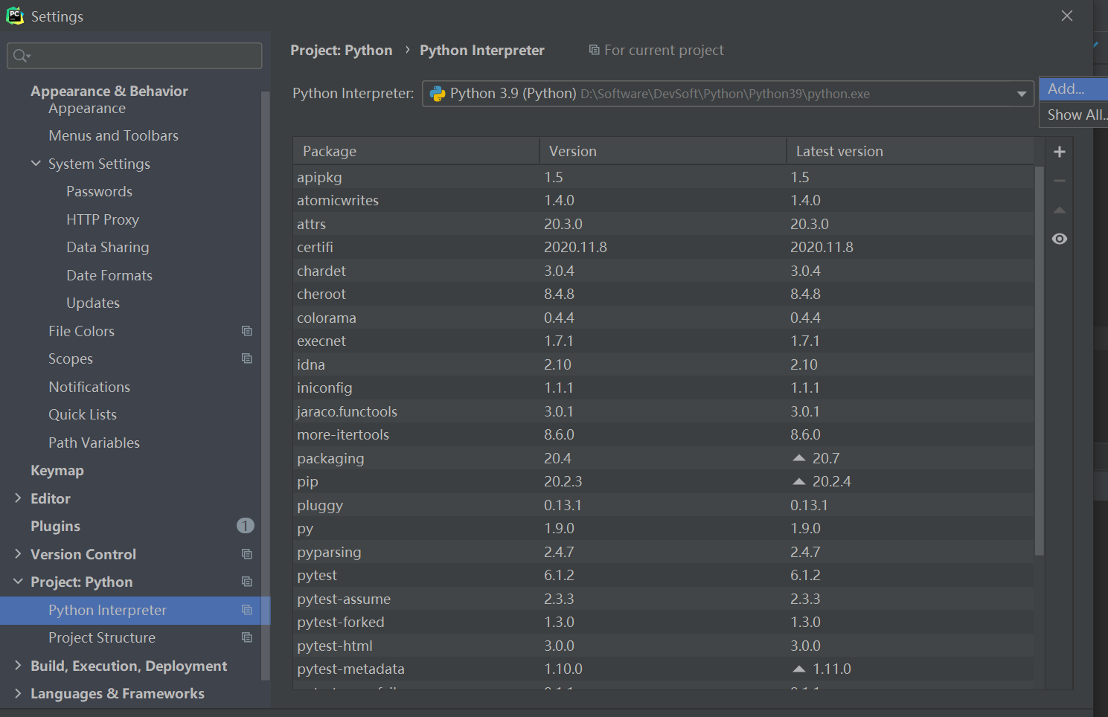Image resolution: width=1108 pixels, height=717 pixels.
Task: Click the search magnifier icon in settings
Action: pyautogui.click(x=21, y=56)
